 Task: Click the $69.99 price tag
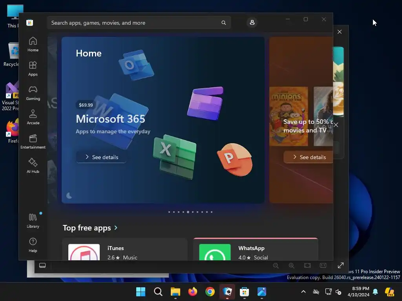pyautogui.click(x=86, y=105)
